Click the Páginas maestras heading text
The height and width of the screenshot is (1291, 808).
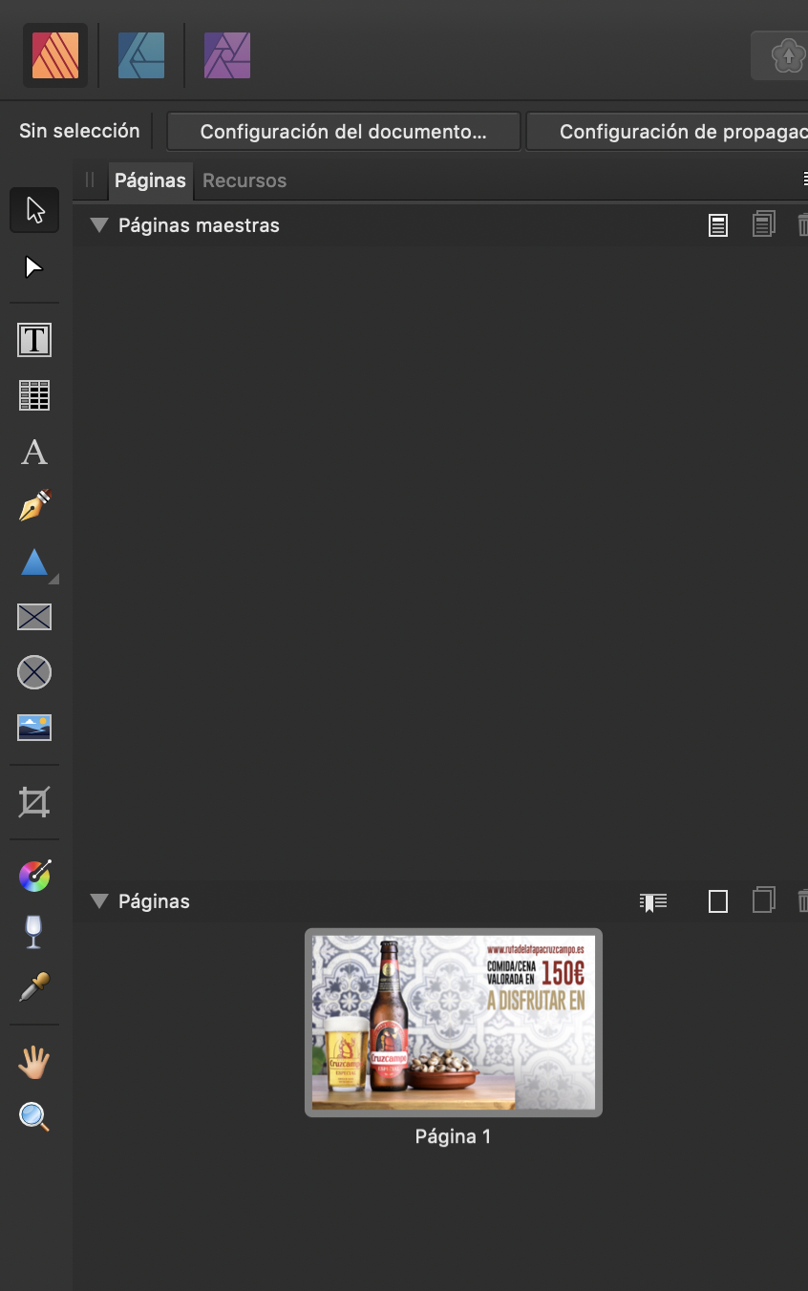pos(199,225)
